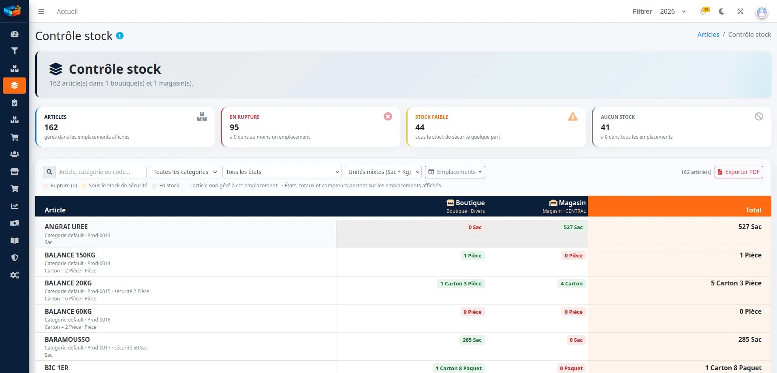The height and width of the screenshot is (373, 777).
Task: Select the ARTICLES 162 card
Action: (125, 127)
